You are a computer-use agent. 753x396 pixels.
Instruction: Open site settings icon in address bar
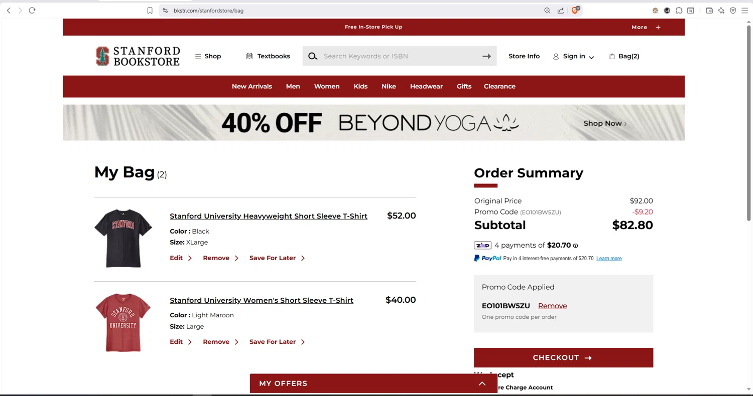pos(165,11)
